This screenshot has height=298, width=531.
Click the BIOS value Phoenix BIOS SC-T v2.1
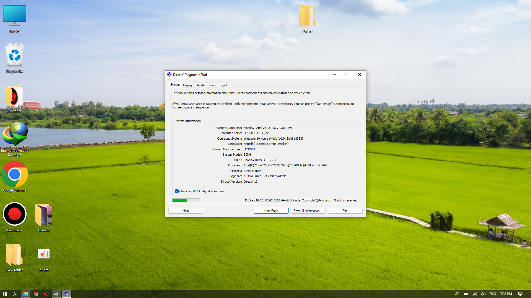point(260,160)
